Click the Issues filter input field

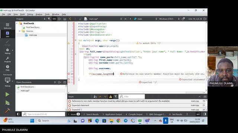[132, 96]
